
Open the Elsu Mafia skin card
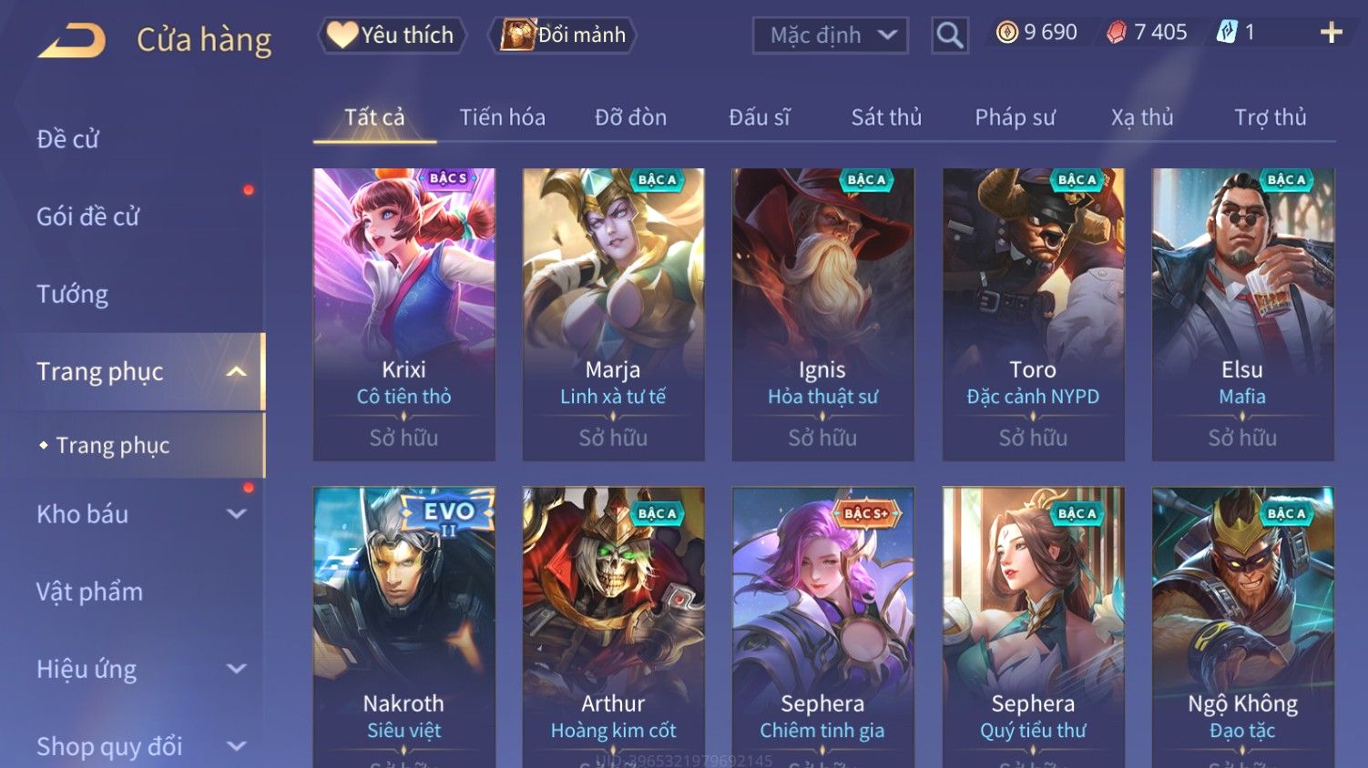1242,314
